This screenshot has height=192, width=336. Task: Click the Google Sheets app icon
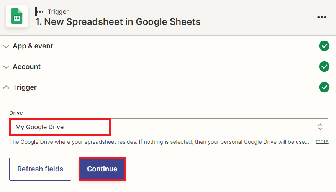pyautogui.click(x=17, y=16)
